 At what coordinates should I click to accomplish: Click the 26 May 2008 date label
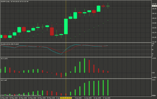tap(32, 98)
